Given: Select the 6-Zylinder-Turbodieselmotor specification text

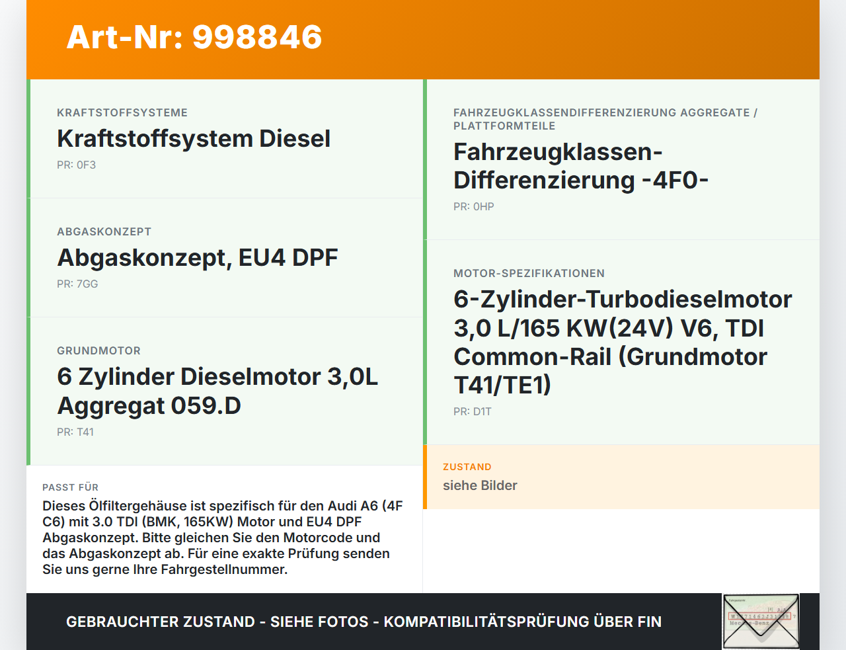Looking at the screenshot, I should pos(623,342).
